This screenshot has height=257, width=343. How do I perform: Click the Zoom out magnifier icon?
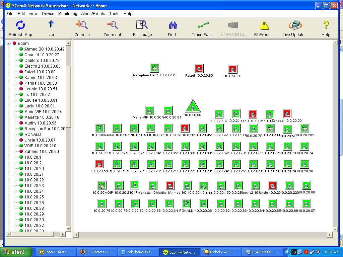112,25
